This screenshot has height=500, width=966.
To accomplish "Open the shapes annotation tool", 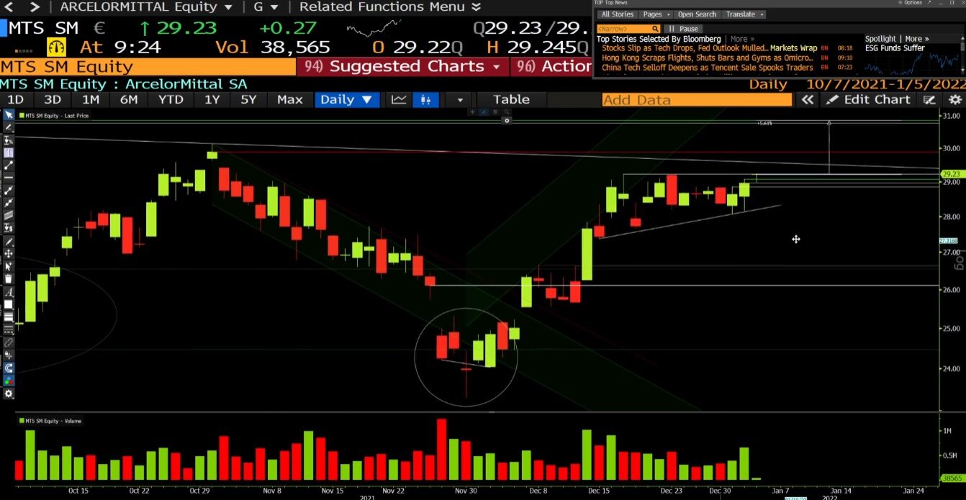I will pyautogui.click(x=9, y=354).
